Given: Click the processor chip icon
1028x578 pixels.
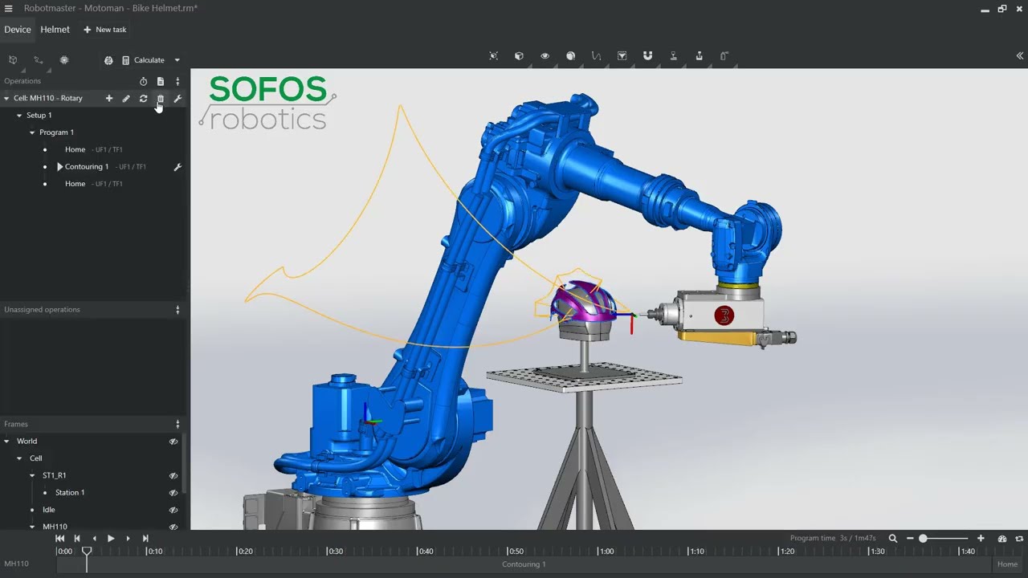Looking at the screenshot, I should 64,60.
